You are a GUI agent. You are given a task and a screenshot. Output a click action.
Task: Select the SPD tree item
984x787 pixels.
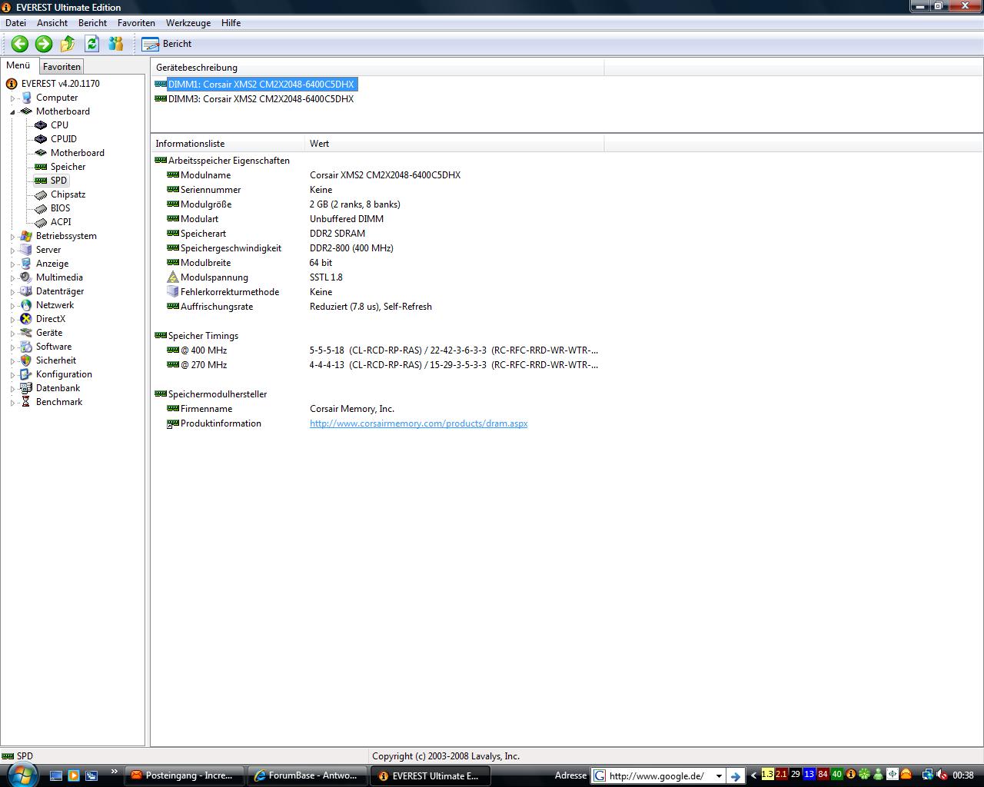pos(51,181)
